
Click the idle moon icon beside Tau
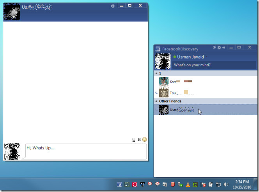click(x=156, y=93)
